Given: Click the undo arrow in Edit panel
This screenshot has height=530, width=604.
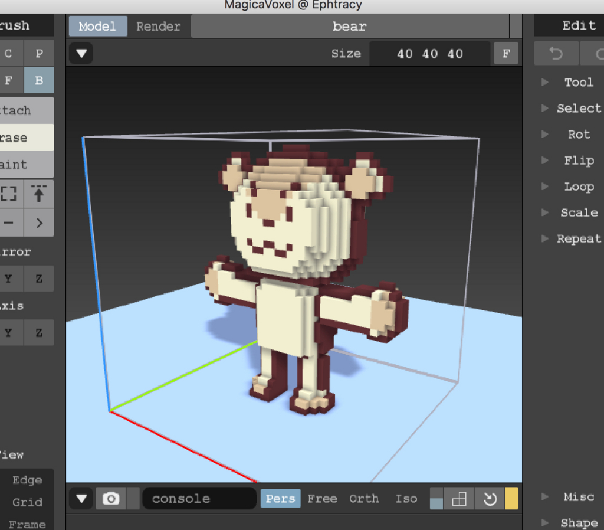Looking at the screenshot, I should (x=556, y=54).
